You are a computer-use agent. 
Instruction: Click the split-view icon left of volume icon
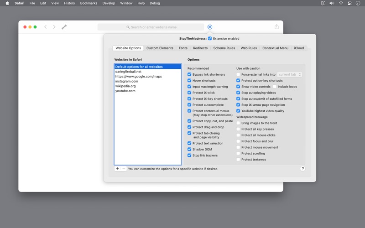tap(323, 3)
